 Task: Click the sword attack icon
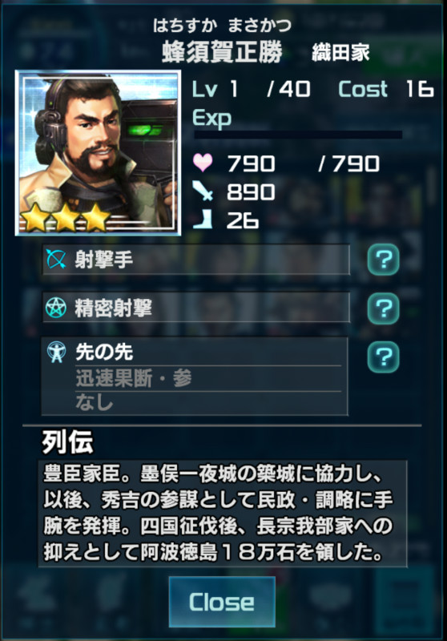point(203,191)
